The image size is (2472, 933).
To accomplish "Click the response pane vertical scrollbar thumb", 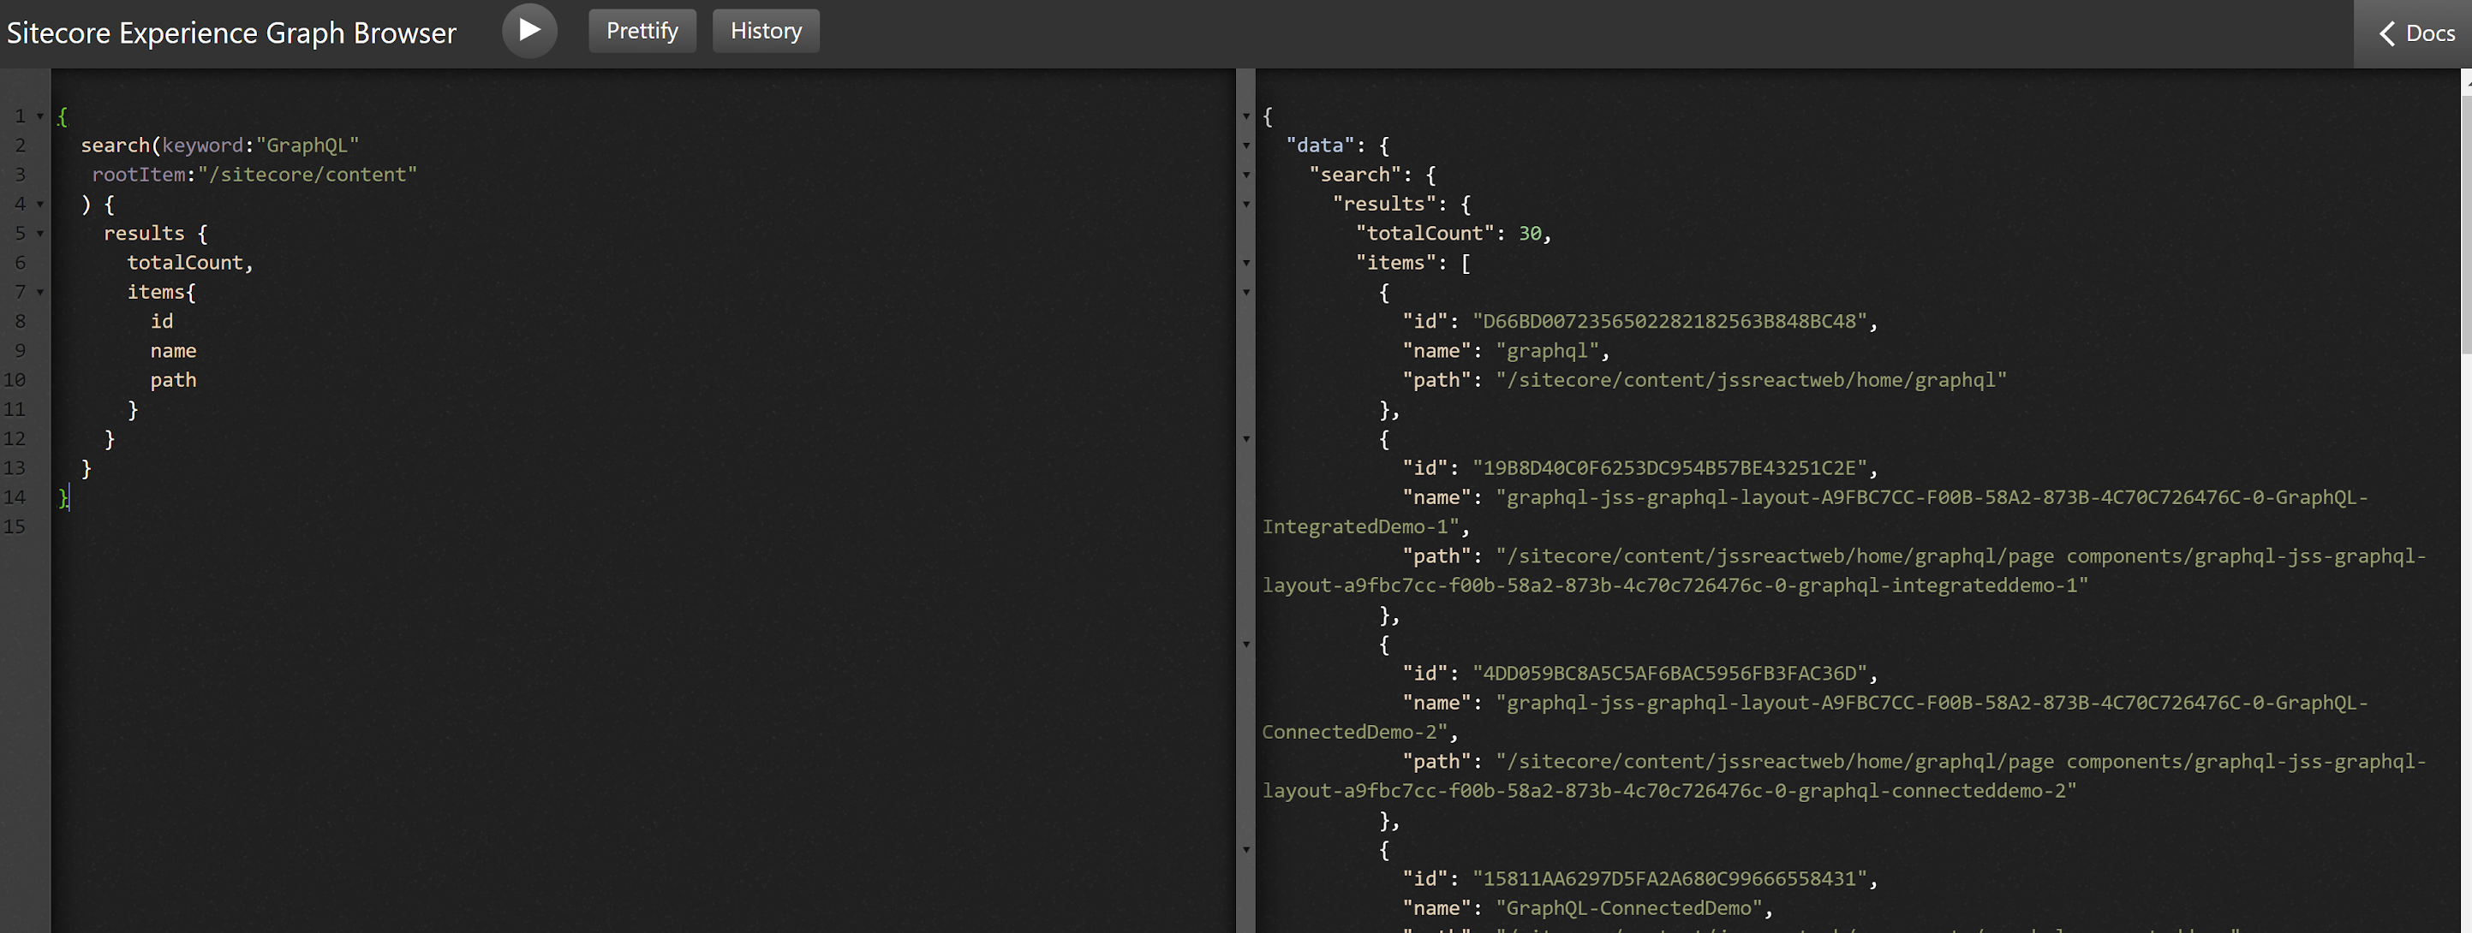I will click(2466, 225).
